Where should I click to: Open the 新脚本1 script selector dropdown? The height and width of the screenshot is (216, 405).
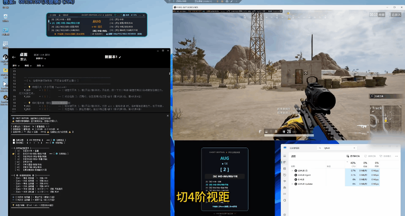(x=41, y=58)
